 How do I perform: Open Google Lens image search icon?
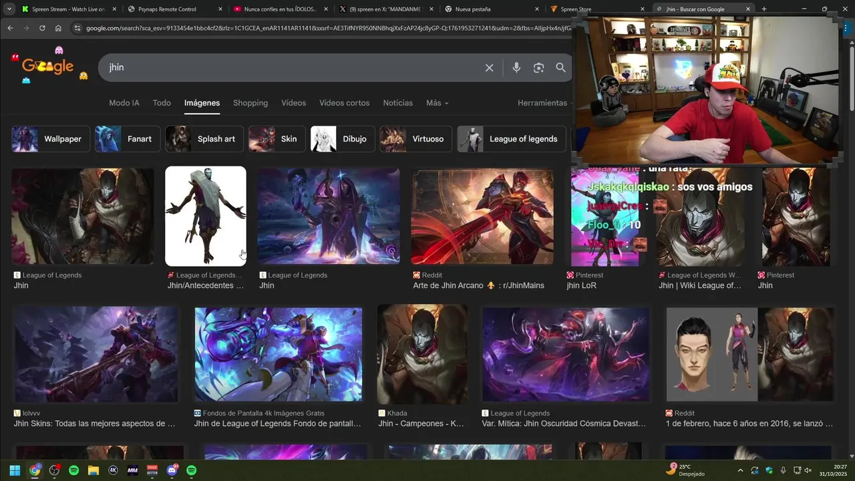tap(538, 67)
